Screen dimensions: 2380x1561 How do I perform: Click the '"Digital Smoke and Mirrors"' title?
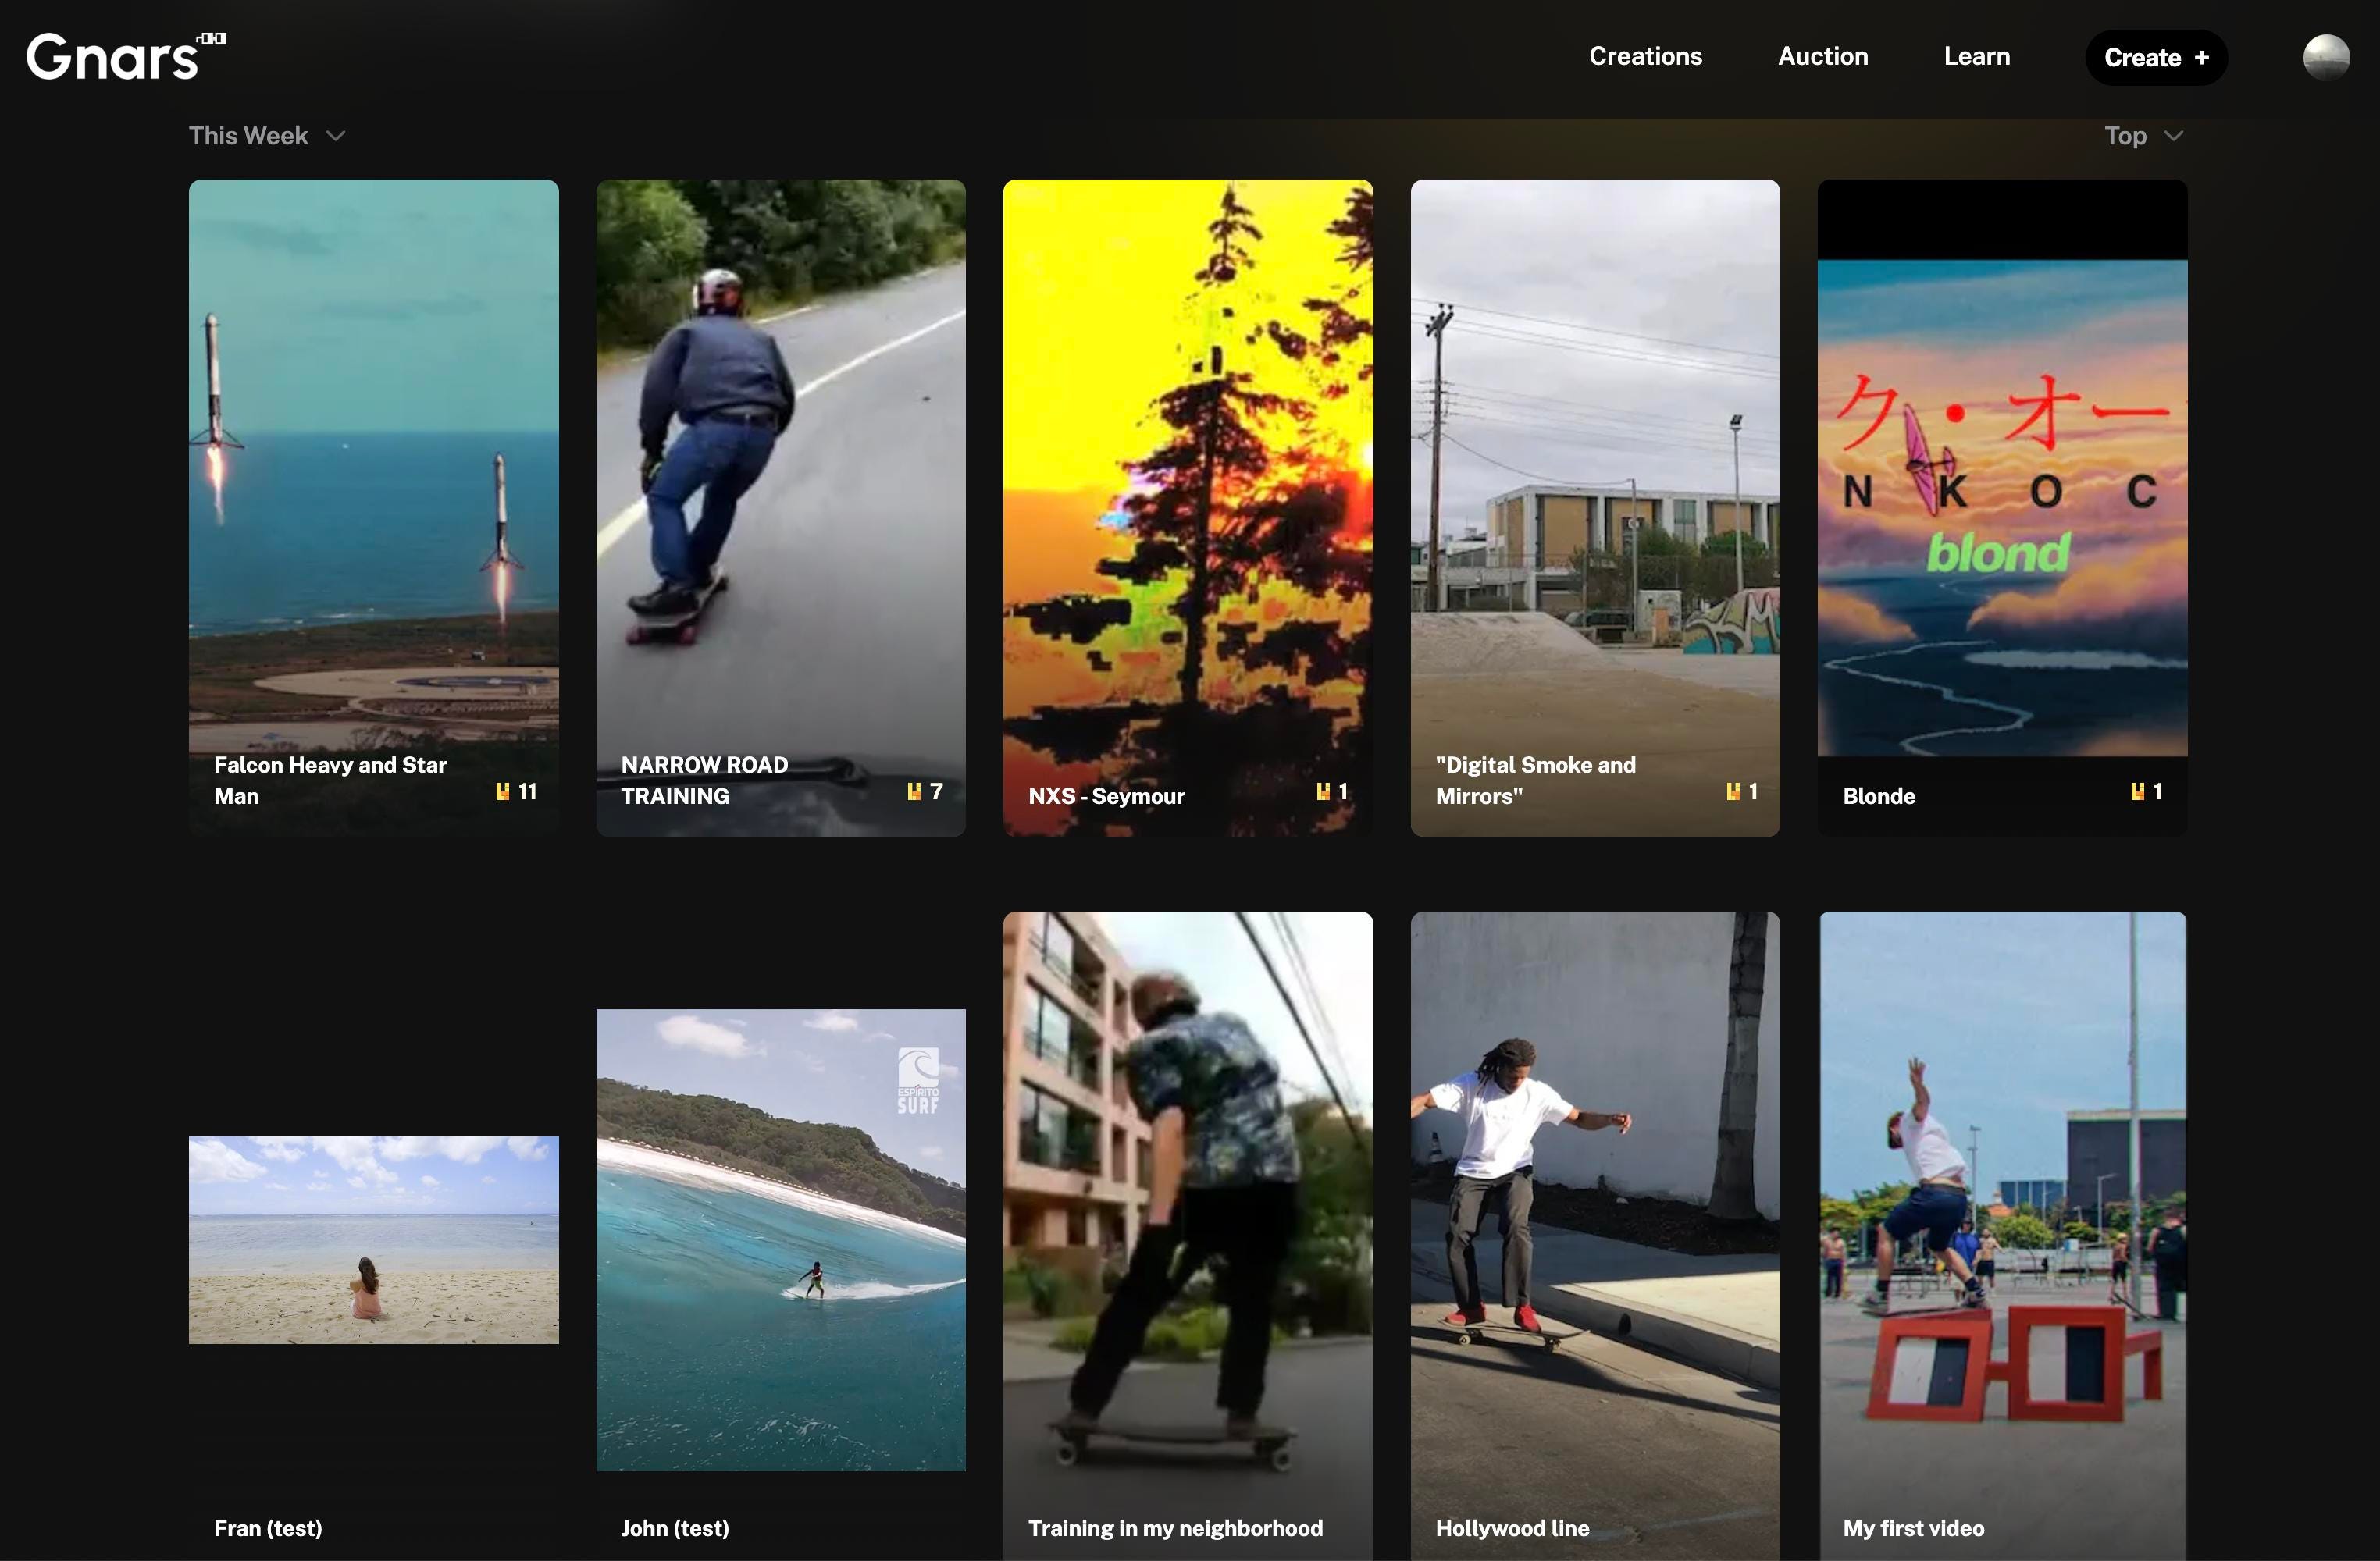pos(1535,780)
